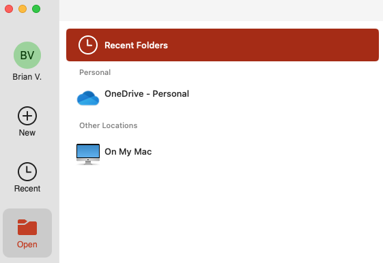Image resolution: width=383 pixels, height=263 pixels.
Task: Click the clock icon in the Recent Folders row
Action: pyautogui.click(x=88, y=45)
